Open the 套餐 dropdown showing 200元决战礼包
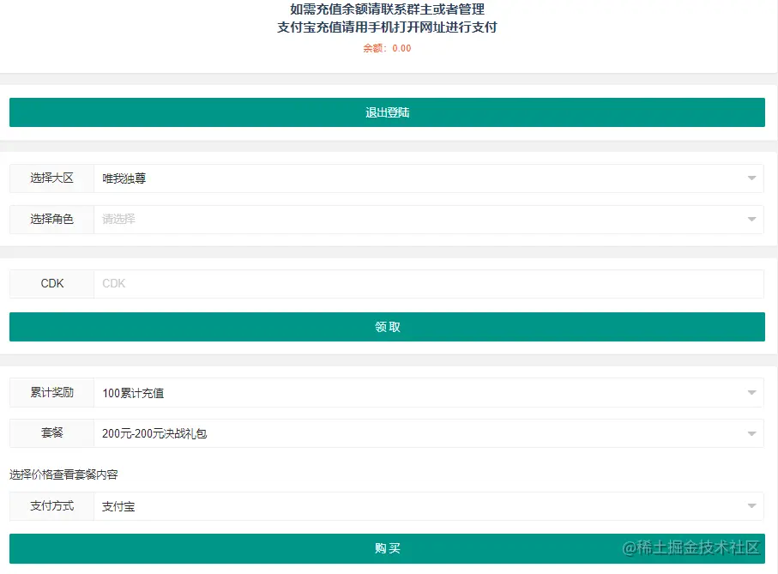The height and width of the screenshot is (574, 778). point(429,433)
